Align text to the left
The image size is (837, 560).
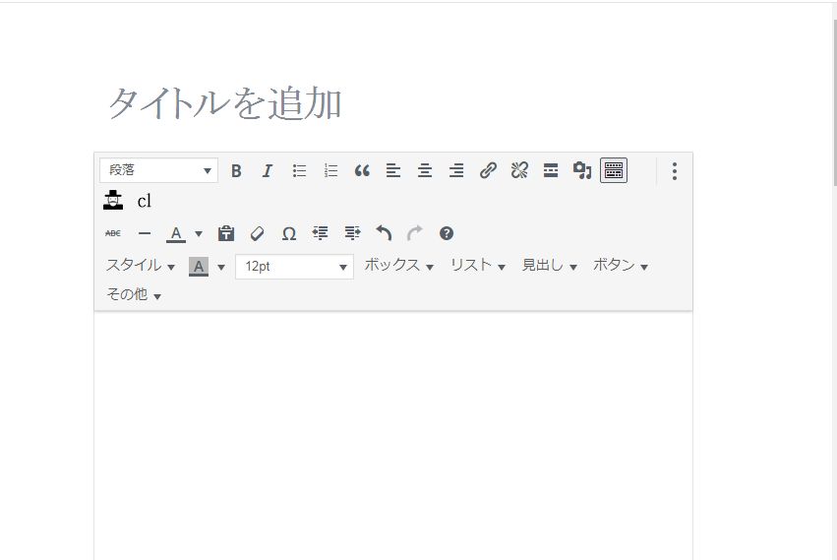[x=393, y=171]
